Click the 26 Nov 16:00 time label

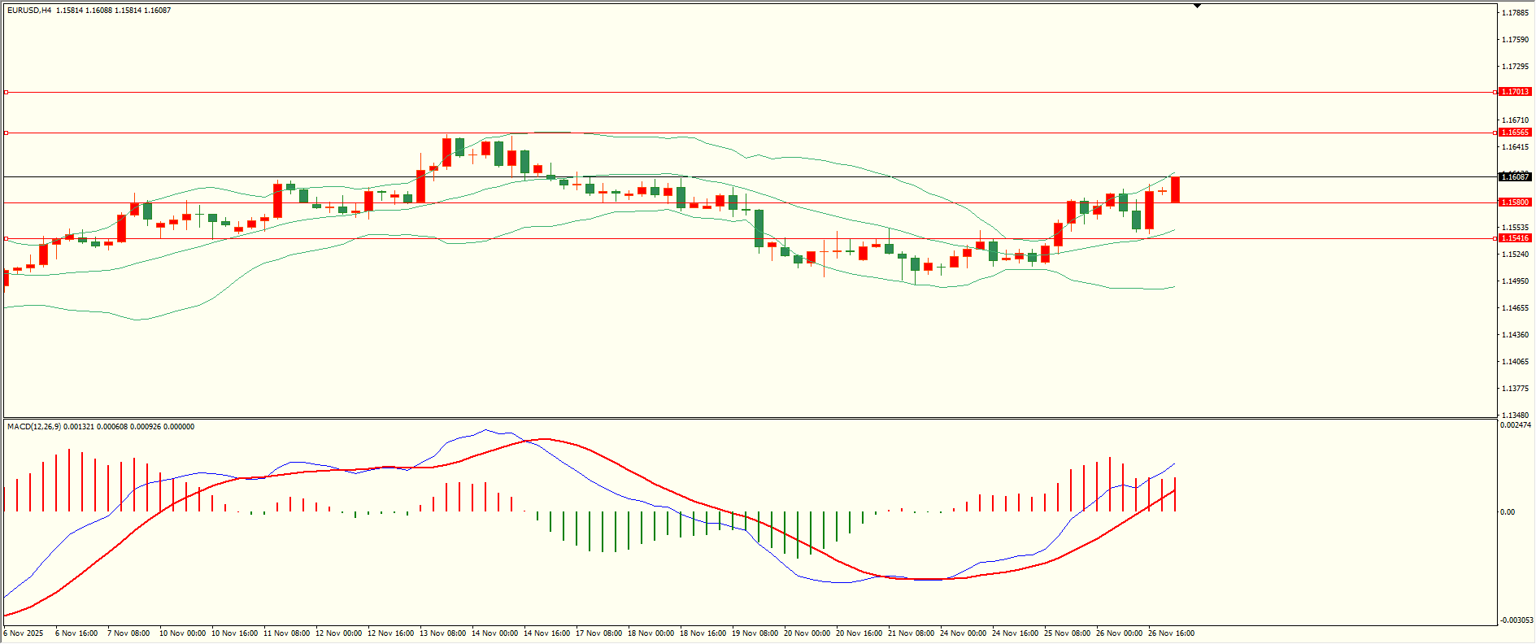point(1171,633)
